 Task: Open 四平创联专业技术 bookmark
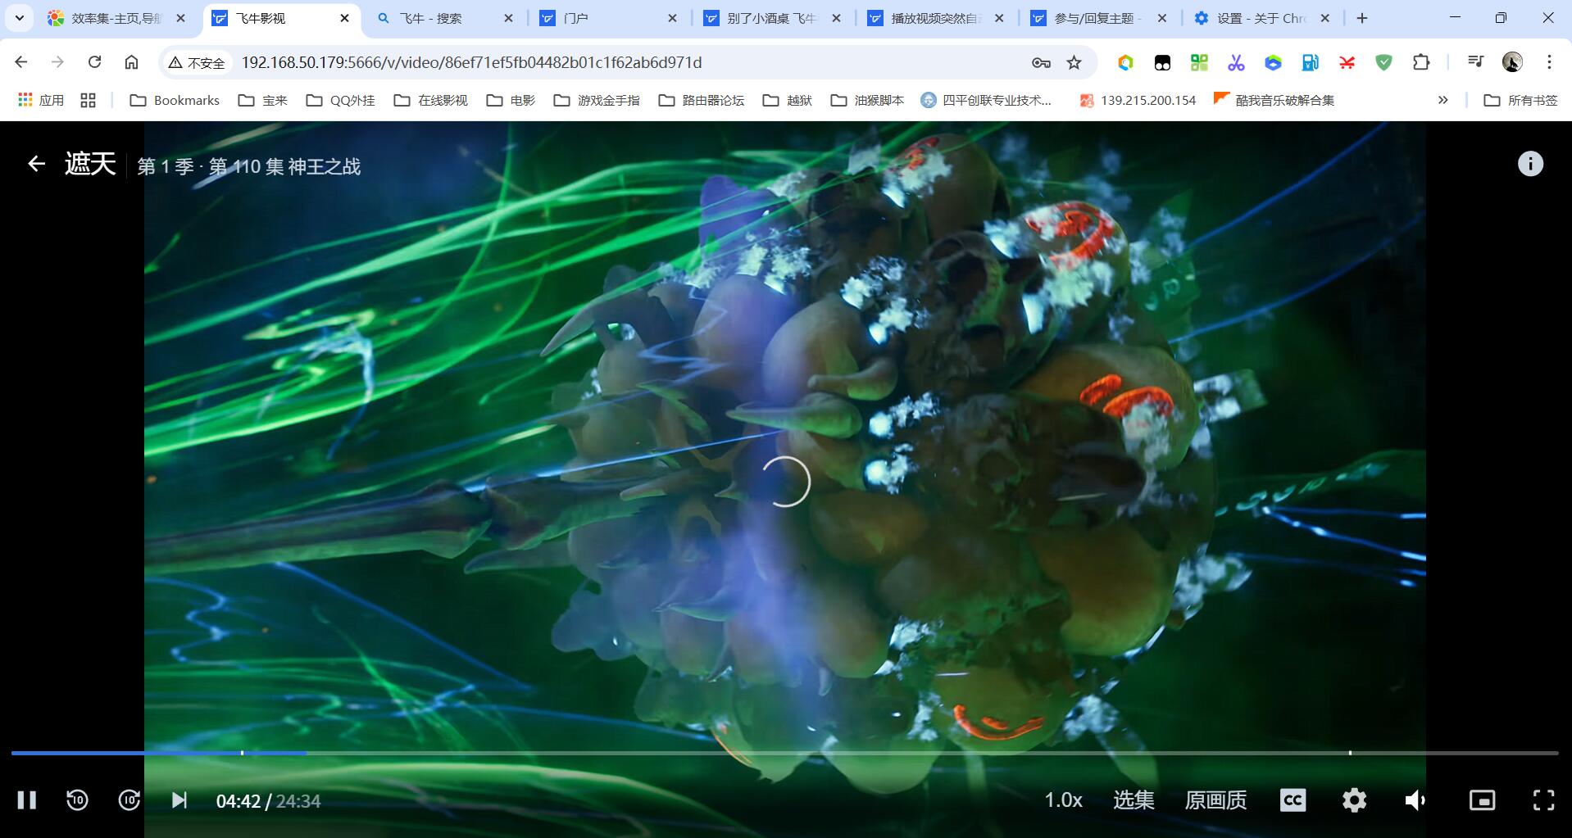click(x=986, y=100)
